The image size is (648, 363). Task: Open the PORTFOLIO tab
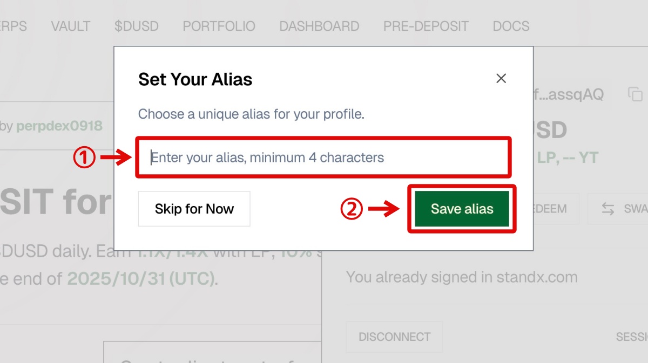[x=219, y=26]
